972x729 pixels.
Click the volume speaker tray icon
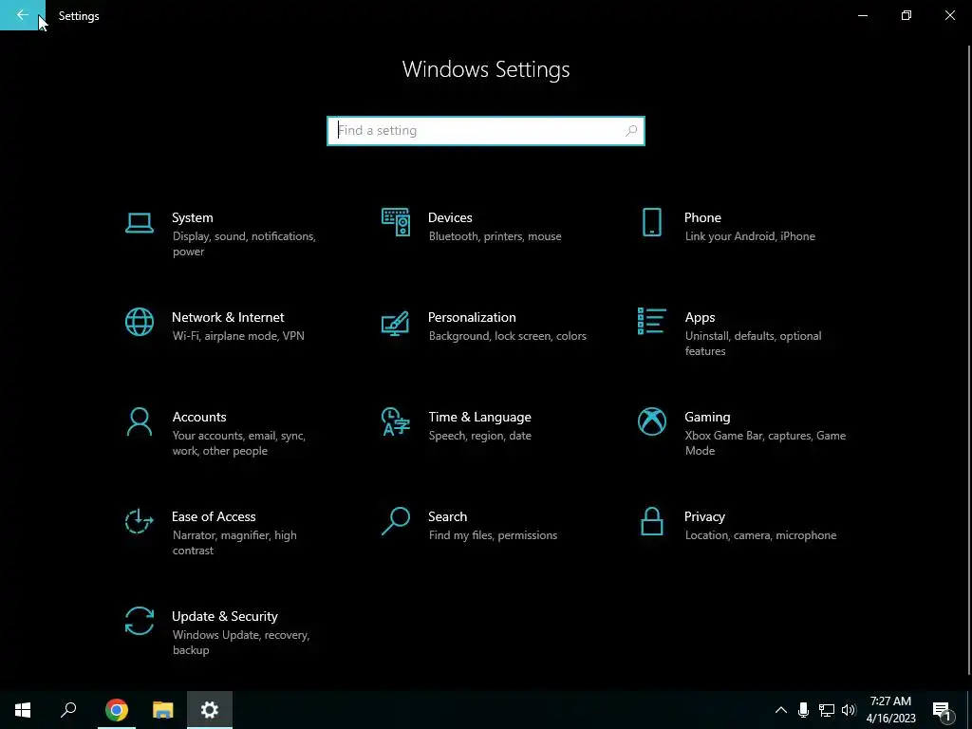849,710
